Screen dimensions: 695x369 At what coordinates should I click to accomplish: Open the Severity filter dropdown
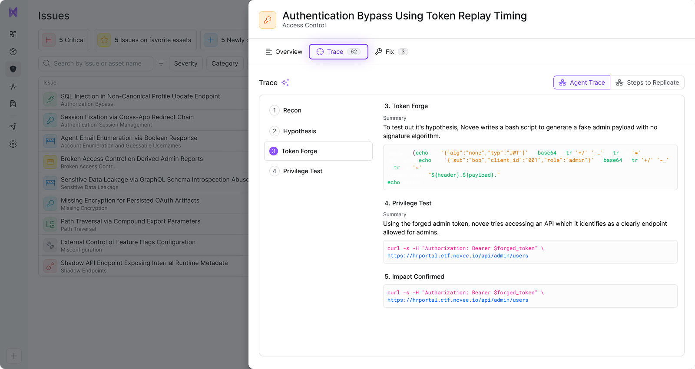coord(185,63)
